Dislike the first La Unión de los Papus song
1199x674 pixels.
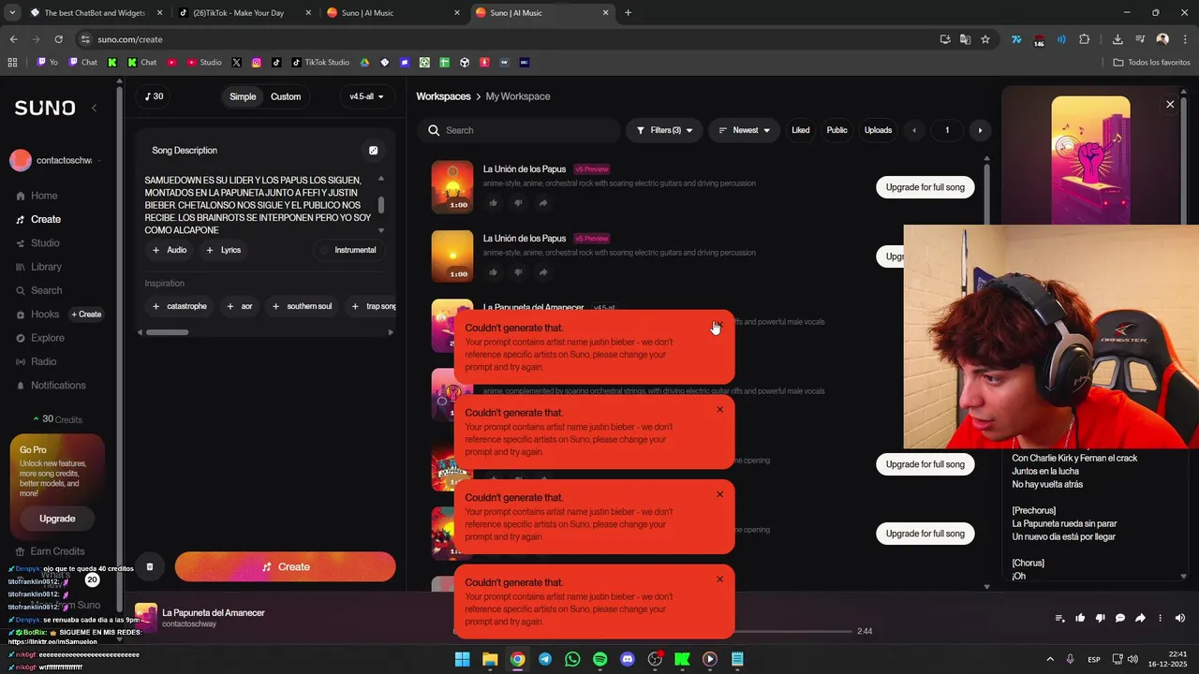pos(518,203)
